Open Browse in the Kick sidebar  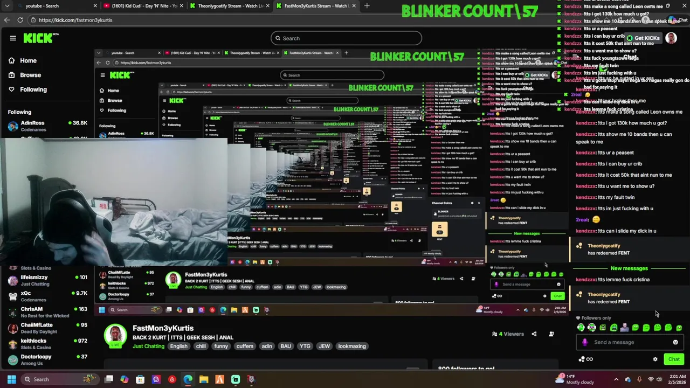tap(25, 75)
